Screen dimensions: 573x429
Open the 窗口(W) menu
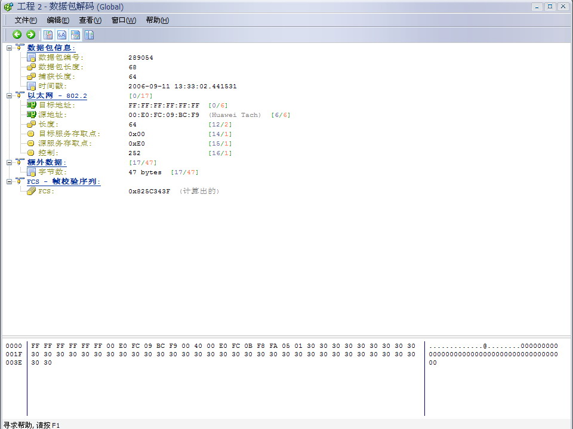coord(124,20)
